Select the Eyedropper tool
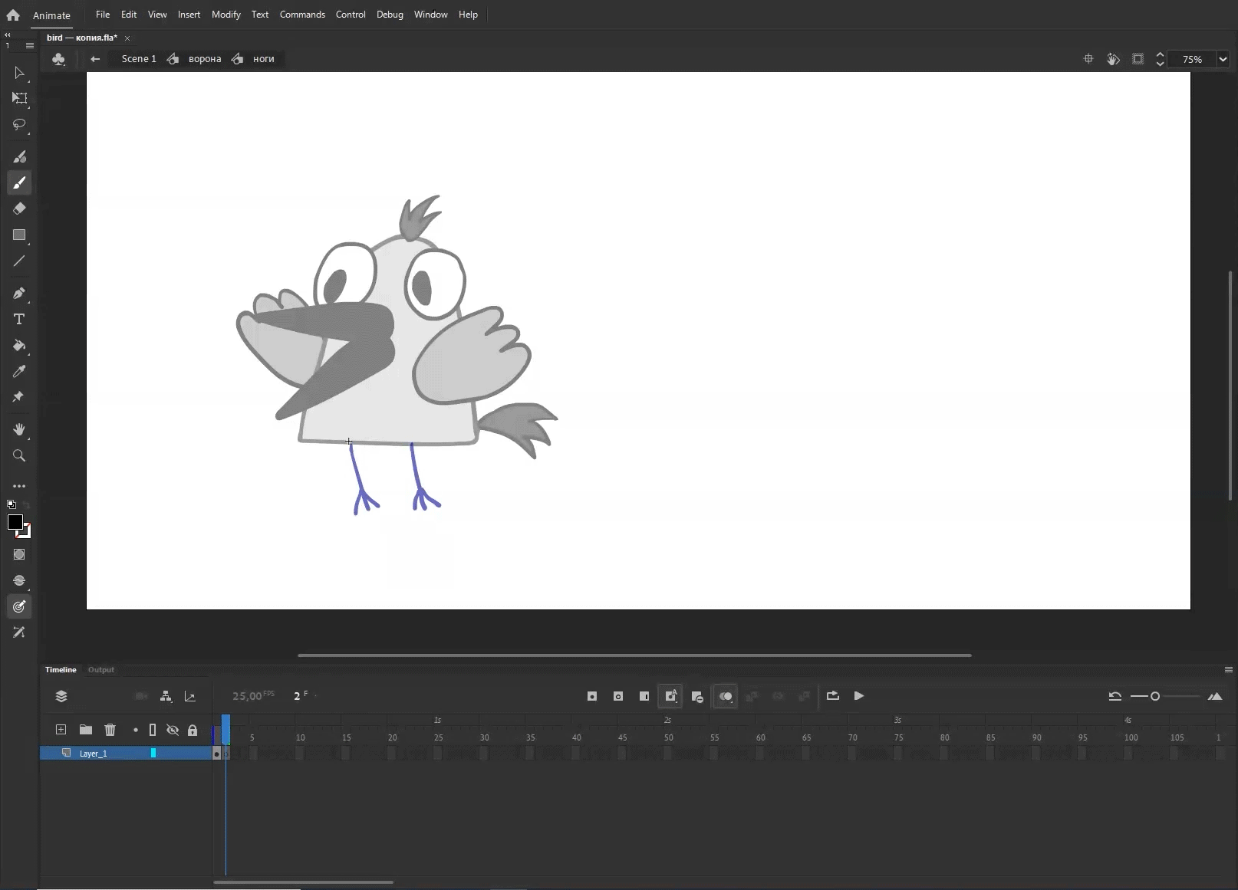The image size is (1238, 890). (19, 372)
